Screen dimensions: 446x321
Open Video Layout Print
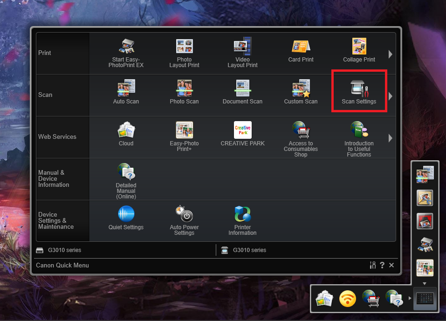pos(243,53)
